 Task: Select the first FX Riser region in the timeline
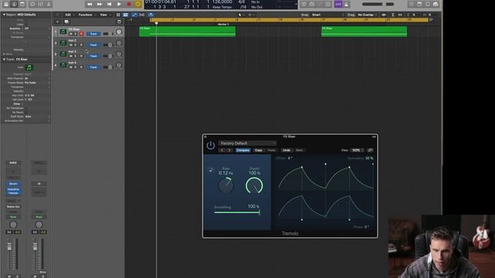pyautogui.click(x=187, y=32)
